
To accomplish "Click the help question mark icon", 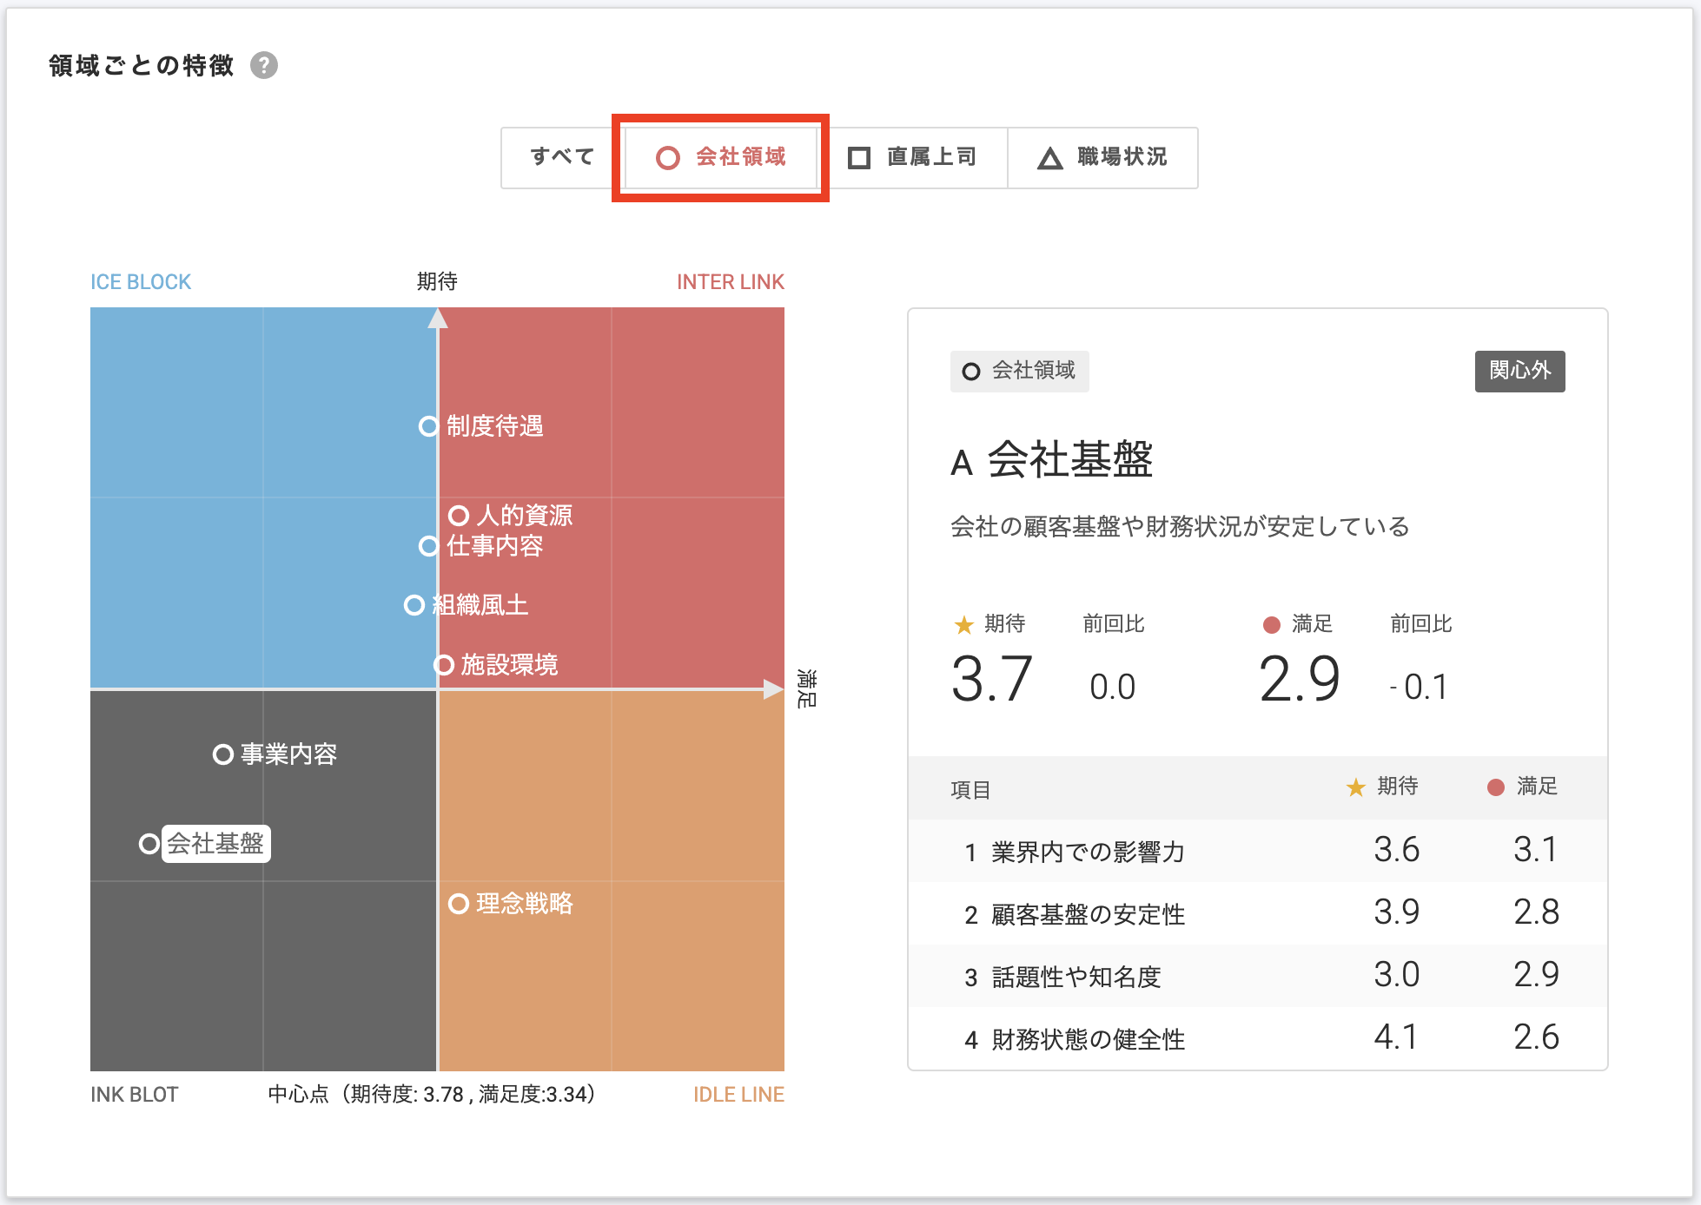I will click(x=264, y=65).
